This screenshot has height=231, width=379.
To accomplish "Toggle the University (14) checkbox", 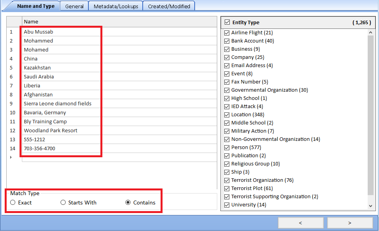I will [227, 205].
